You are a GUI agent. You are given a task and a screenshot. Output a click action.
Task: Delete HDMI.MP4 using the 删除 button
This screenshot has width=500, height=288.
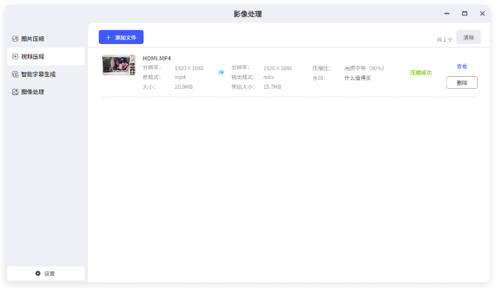461,82
